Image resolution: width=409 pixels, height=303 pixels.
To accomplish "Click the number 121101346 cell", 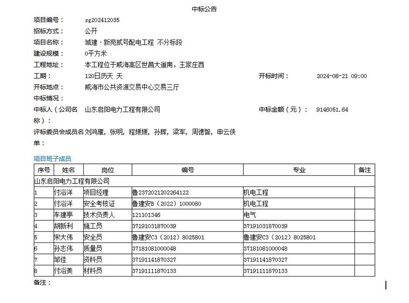I will 146,215.
